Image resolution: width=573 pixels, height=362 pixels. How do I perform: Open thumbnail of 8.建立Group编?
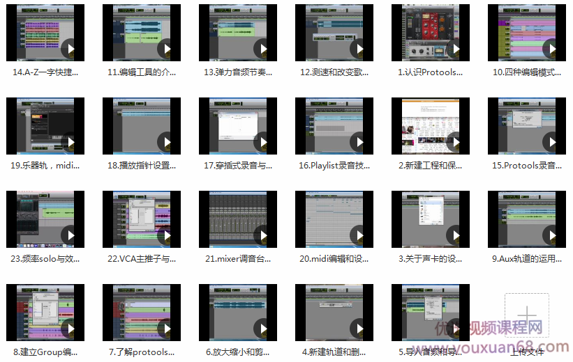pos(45,313)
